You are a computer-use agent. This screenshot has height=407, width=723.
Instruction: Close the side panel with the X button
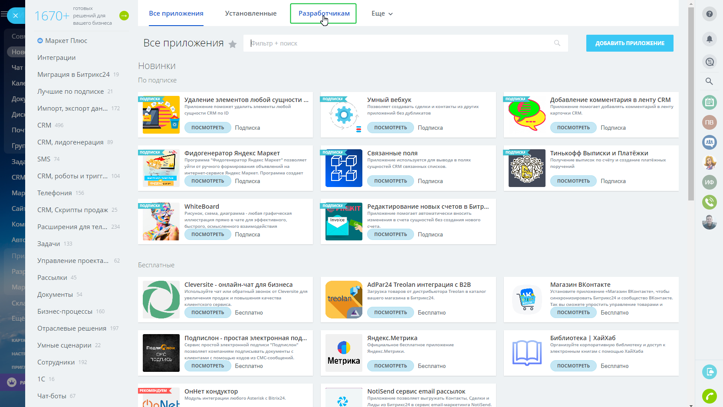[x=16, y=16]
